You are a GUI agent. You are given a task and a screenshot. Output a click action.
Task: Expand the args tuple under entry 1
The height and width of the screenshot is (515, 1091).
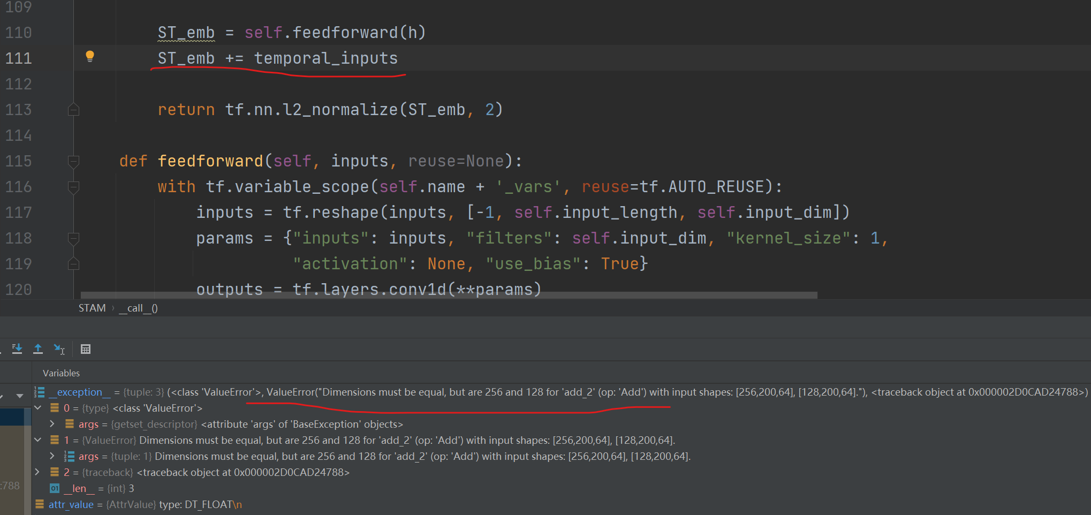click(x=52, y=456)
